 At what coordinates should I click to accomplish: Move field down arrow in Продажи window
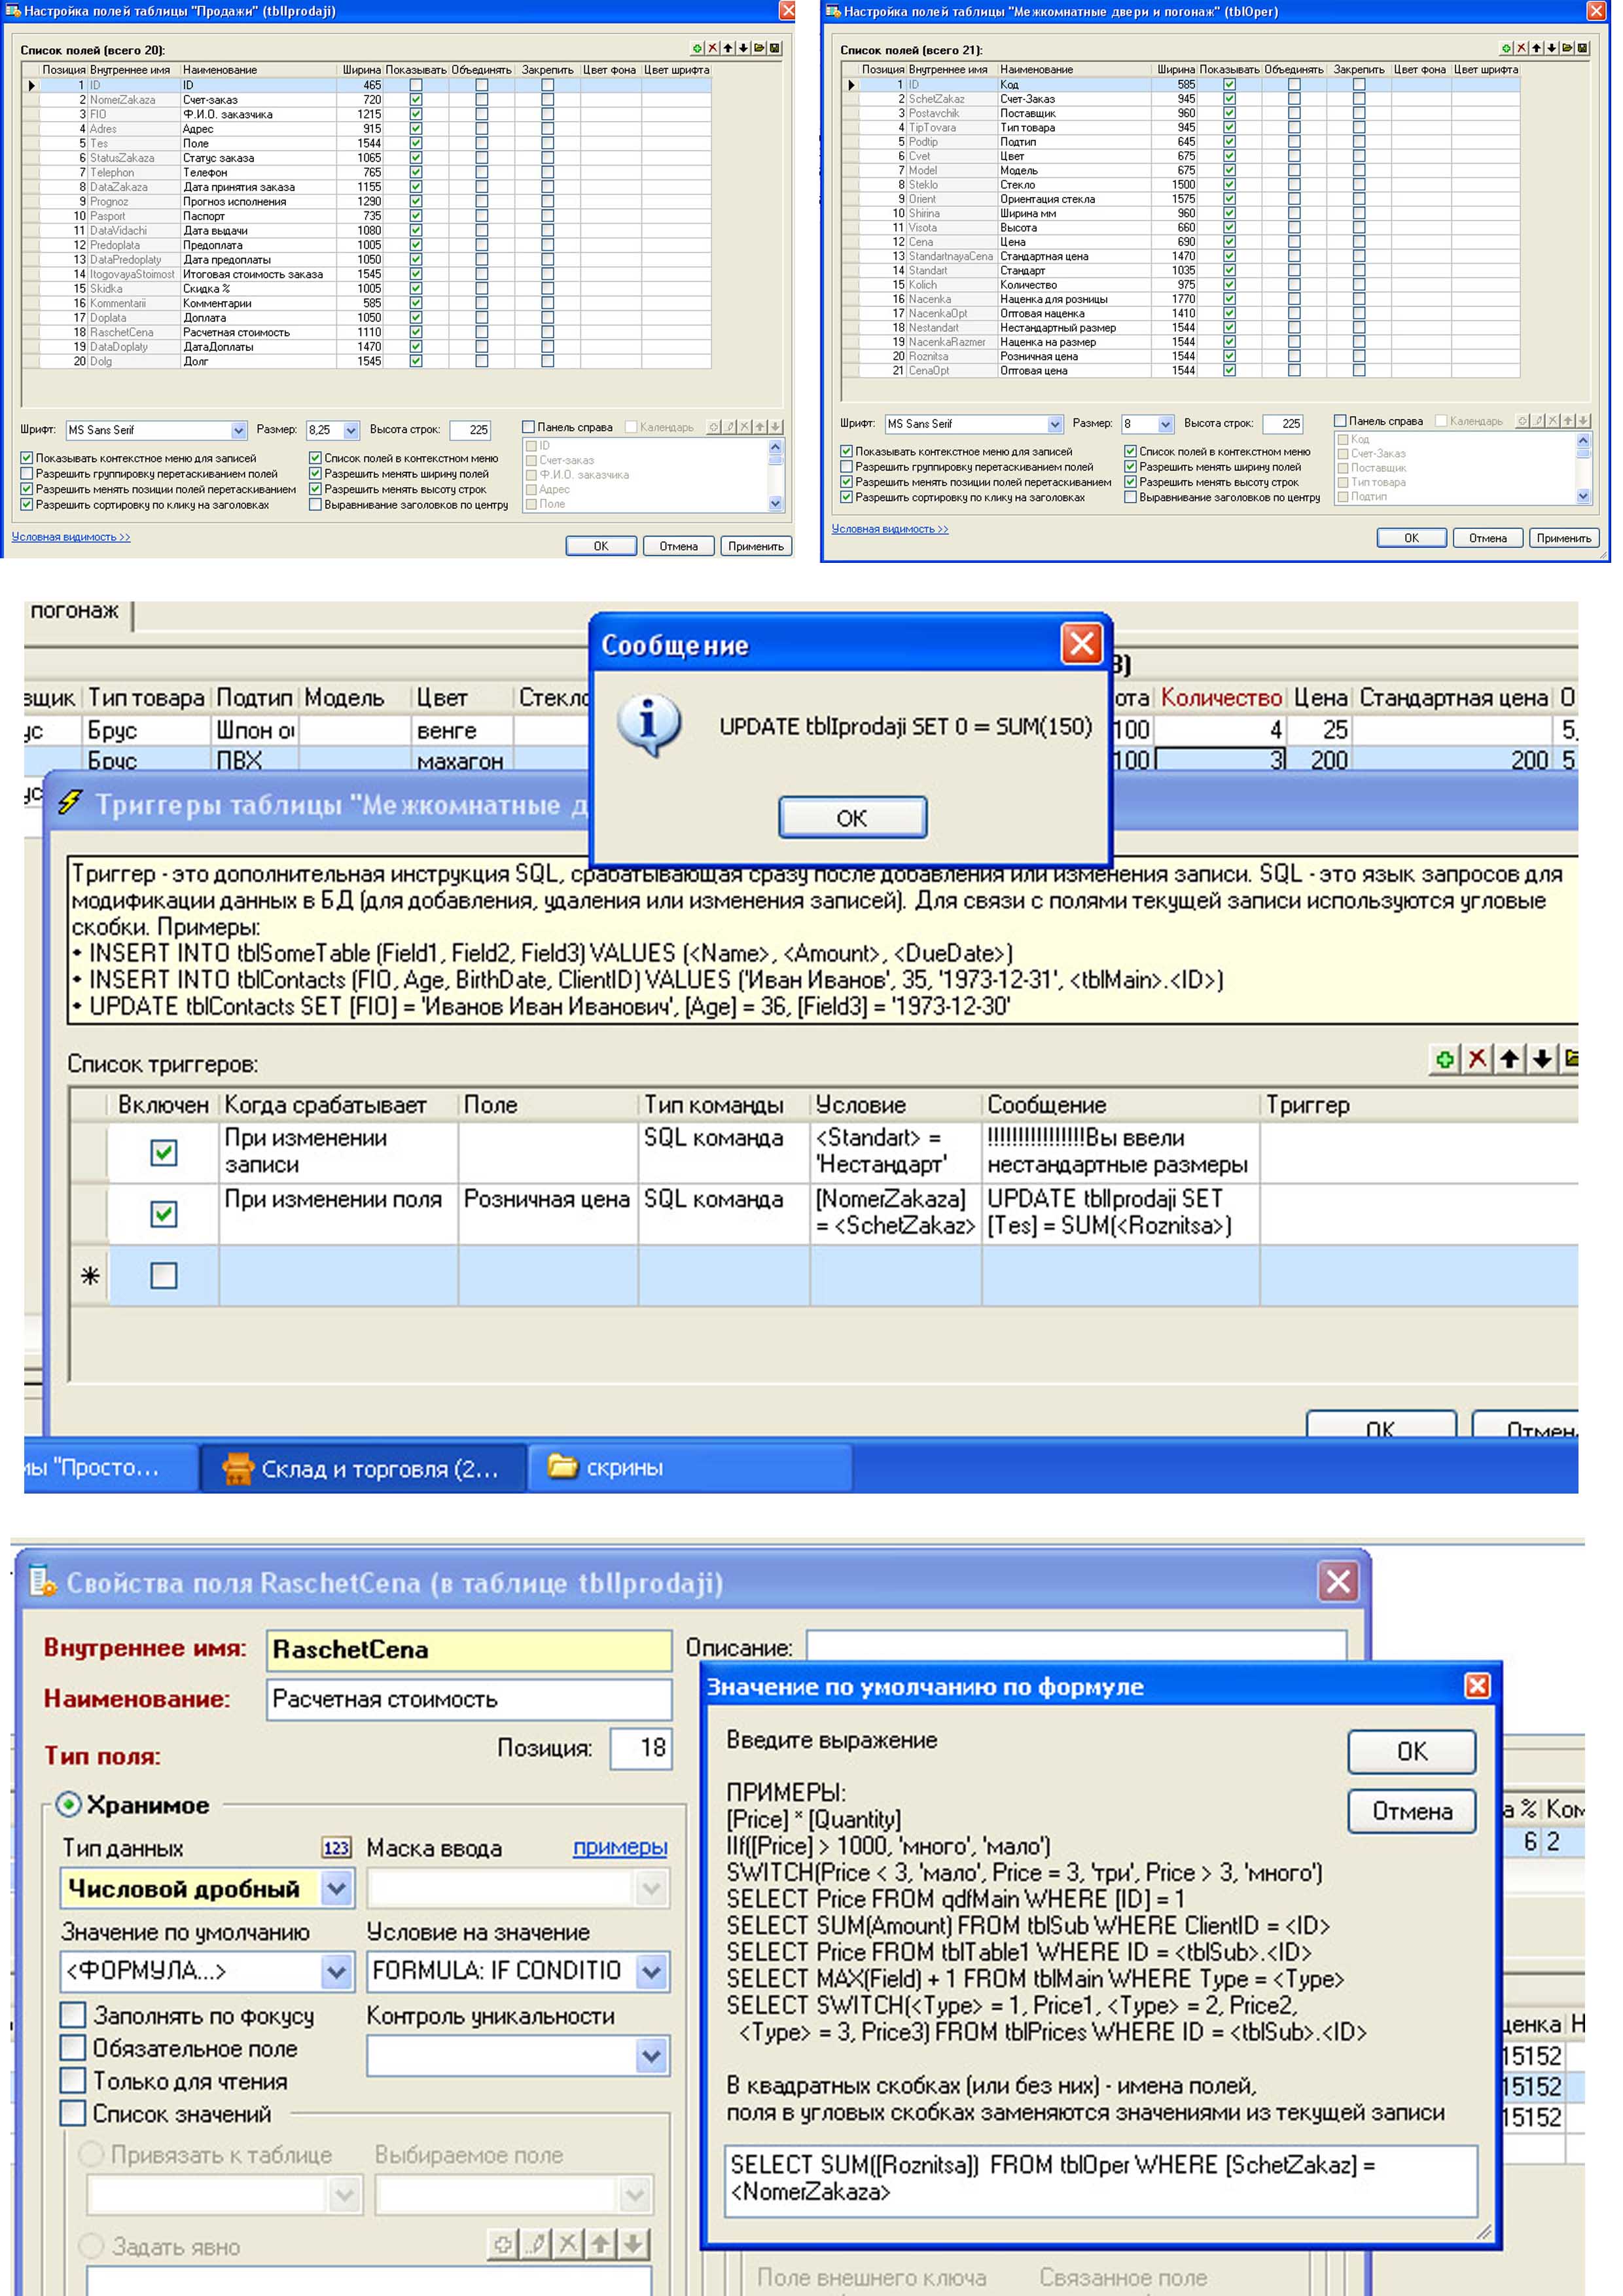pos(743,48)
